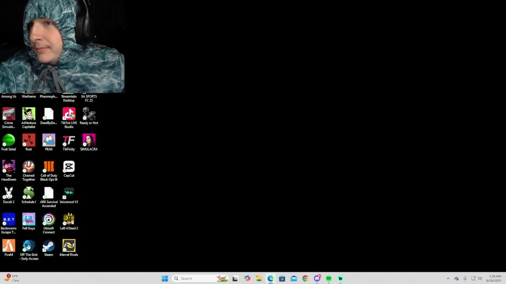Open Microsoft Store from the taskbar
Screen dimensions: 506x284
point(282,278)
